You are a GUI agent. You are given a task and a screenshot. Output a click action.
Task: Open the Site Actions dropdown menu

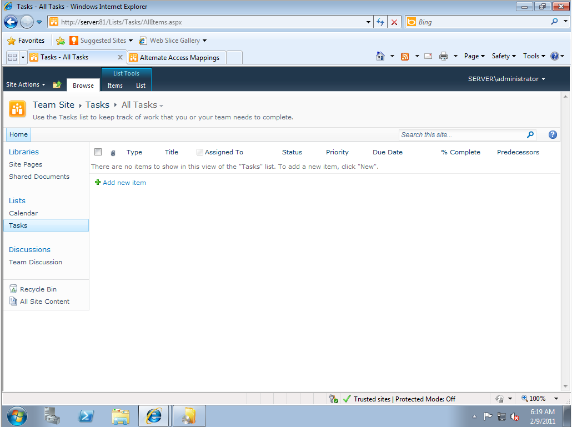(26, 84)
